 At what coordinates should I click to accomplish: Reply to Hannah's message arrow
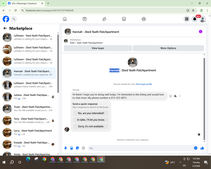175,96
